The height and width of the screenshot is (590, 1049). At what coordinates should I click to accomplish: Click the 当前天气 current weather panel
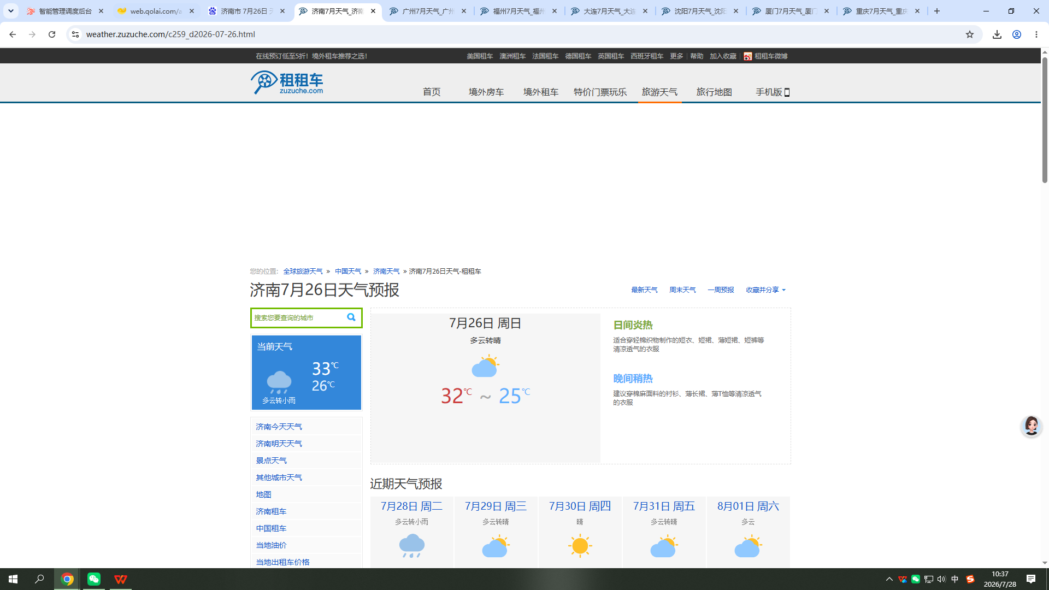point(307,373)
